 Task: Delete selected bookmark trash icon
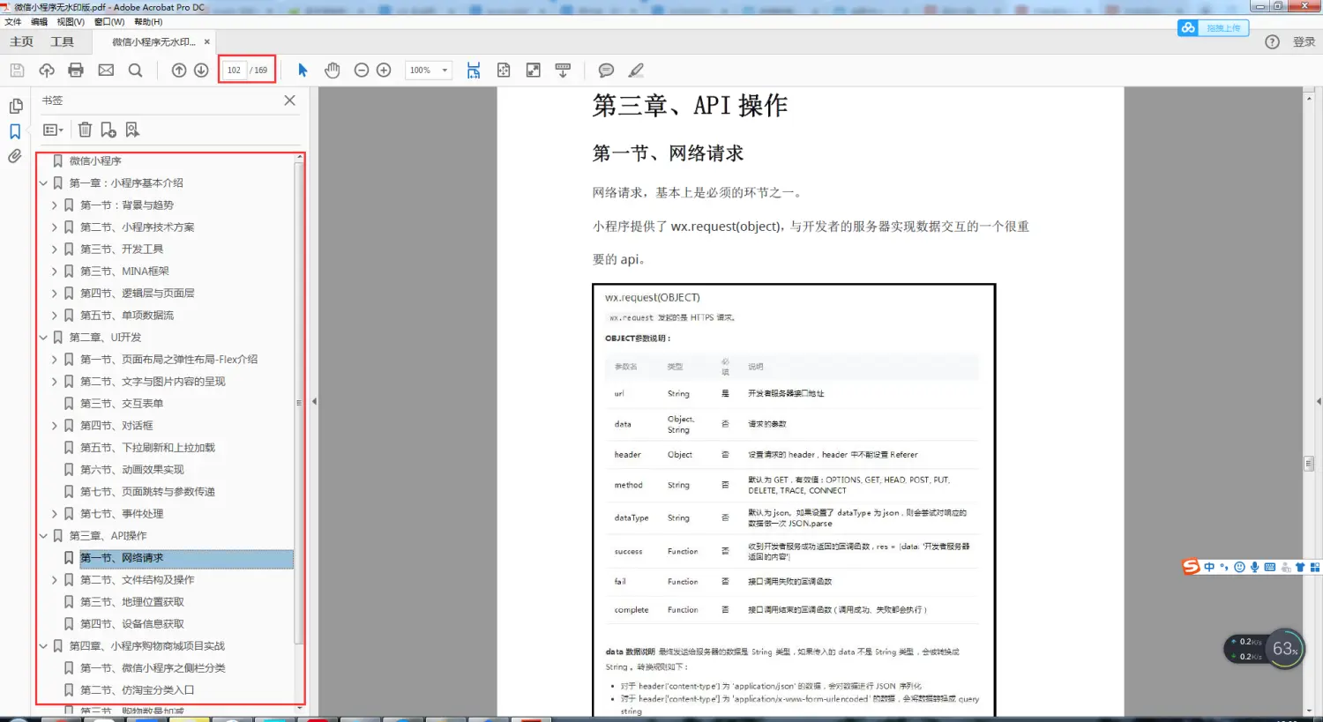click(x=85, y=130)
